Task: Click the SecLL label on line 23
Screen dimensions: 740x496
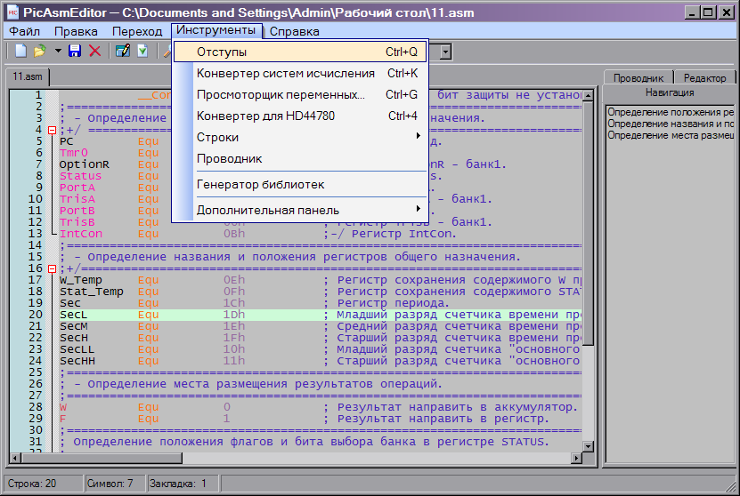Action: point(77,349)
